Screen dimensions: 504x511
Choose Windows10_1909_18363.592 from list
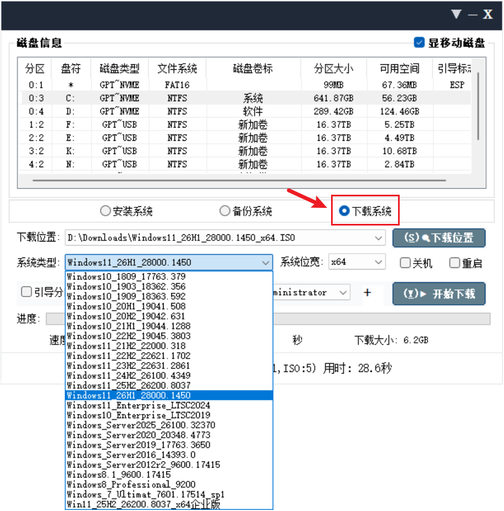[169, 296]
